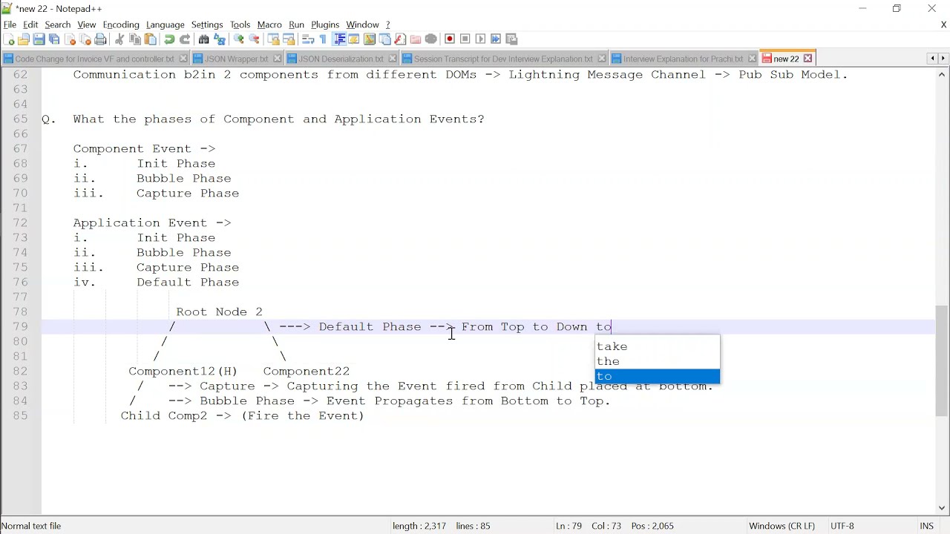Open the View menu
Screen dimensions: 950x534
pos(87,24)
